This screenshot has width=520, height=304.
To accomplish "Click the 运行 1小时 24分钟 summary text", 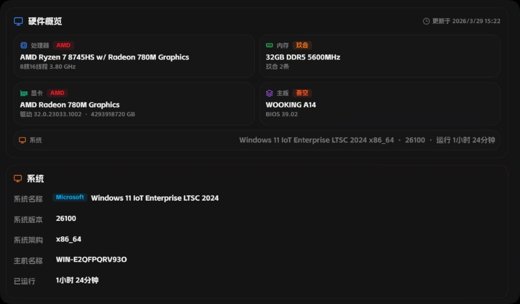I will (466, 140).
